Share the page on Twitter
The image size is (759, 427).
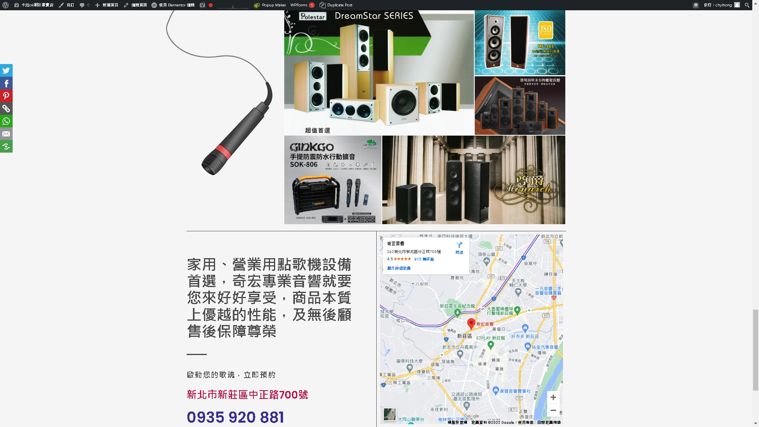(x=6, y=70)
